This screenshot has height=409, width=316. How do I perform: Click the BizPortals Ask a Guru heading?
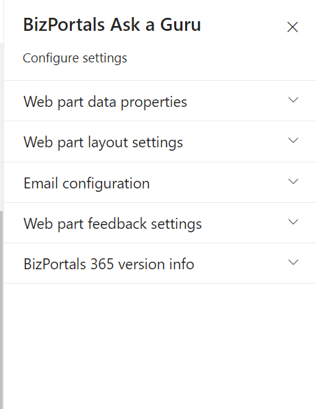click(112, 25)
